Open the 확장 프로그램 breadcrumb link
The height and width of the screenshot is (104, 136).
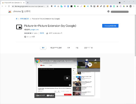25,19
